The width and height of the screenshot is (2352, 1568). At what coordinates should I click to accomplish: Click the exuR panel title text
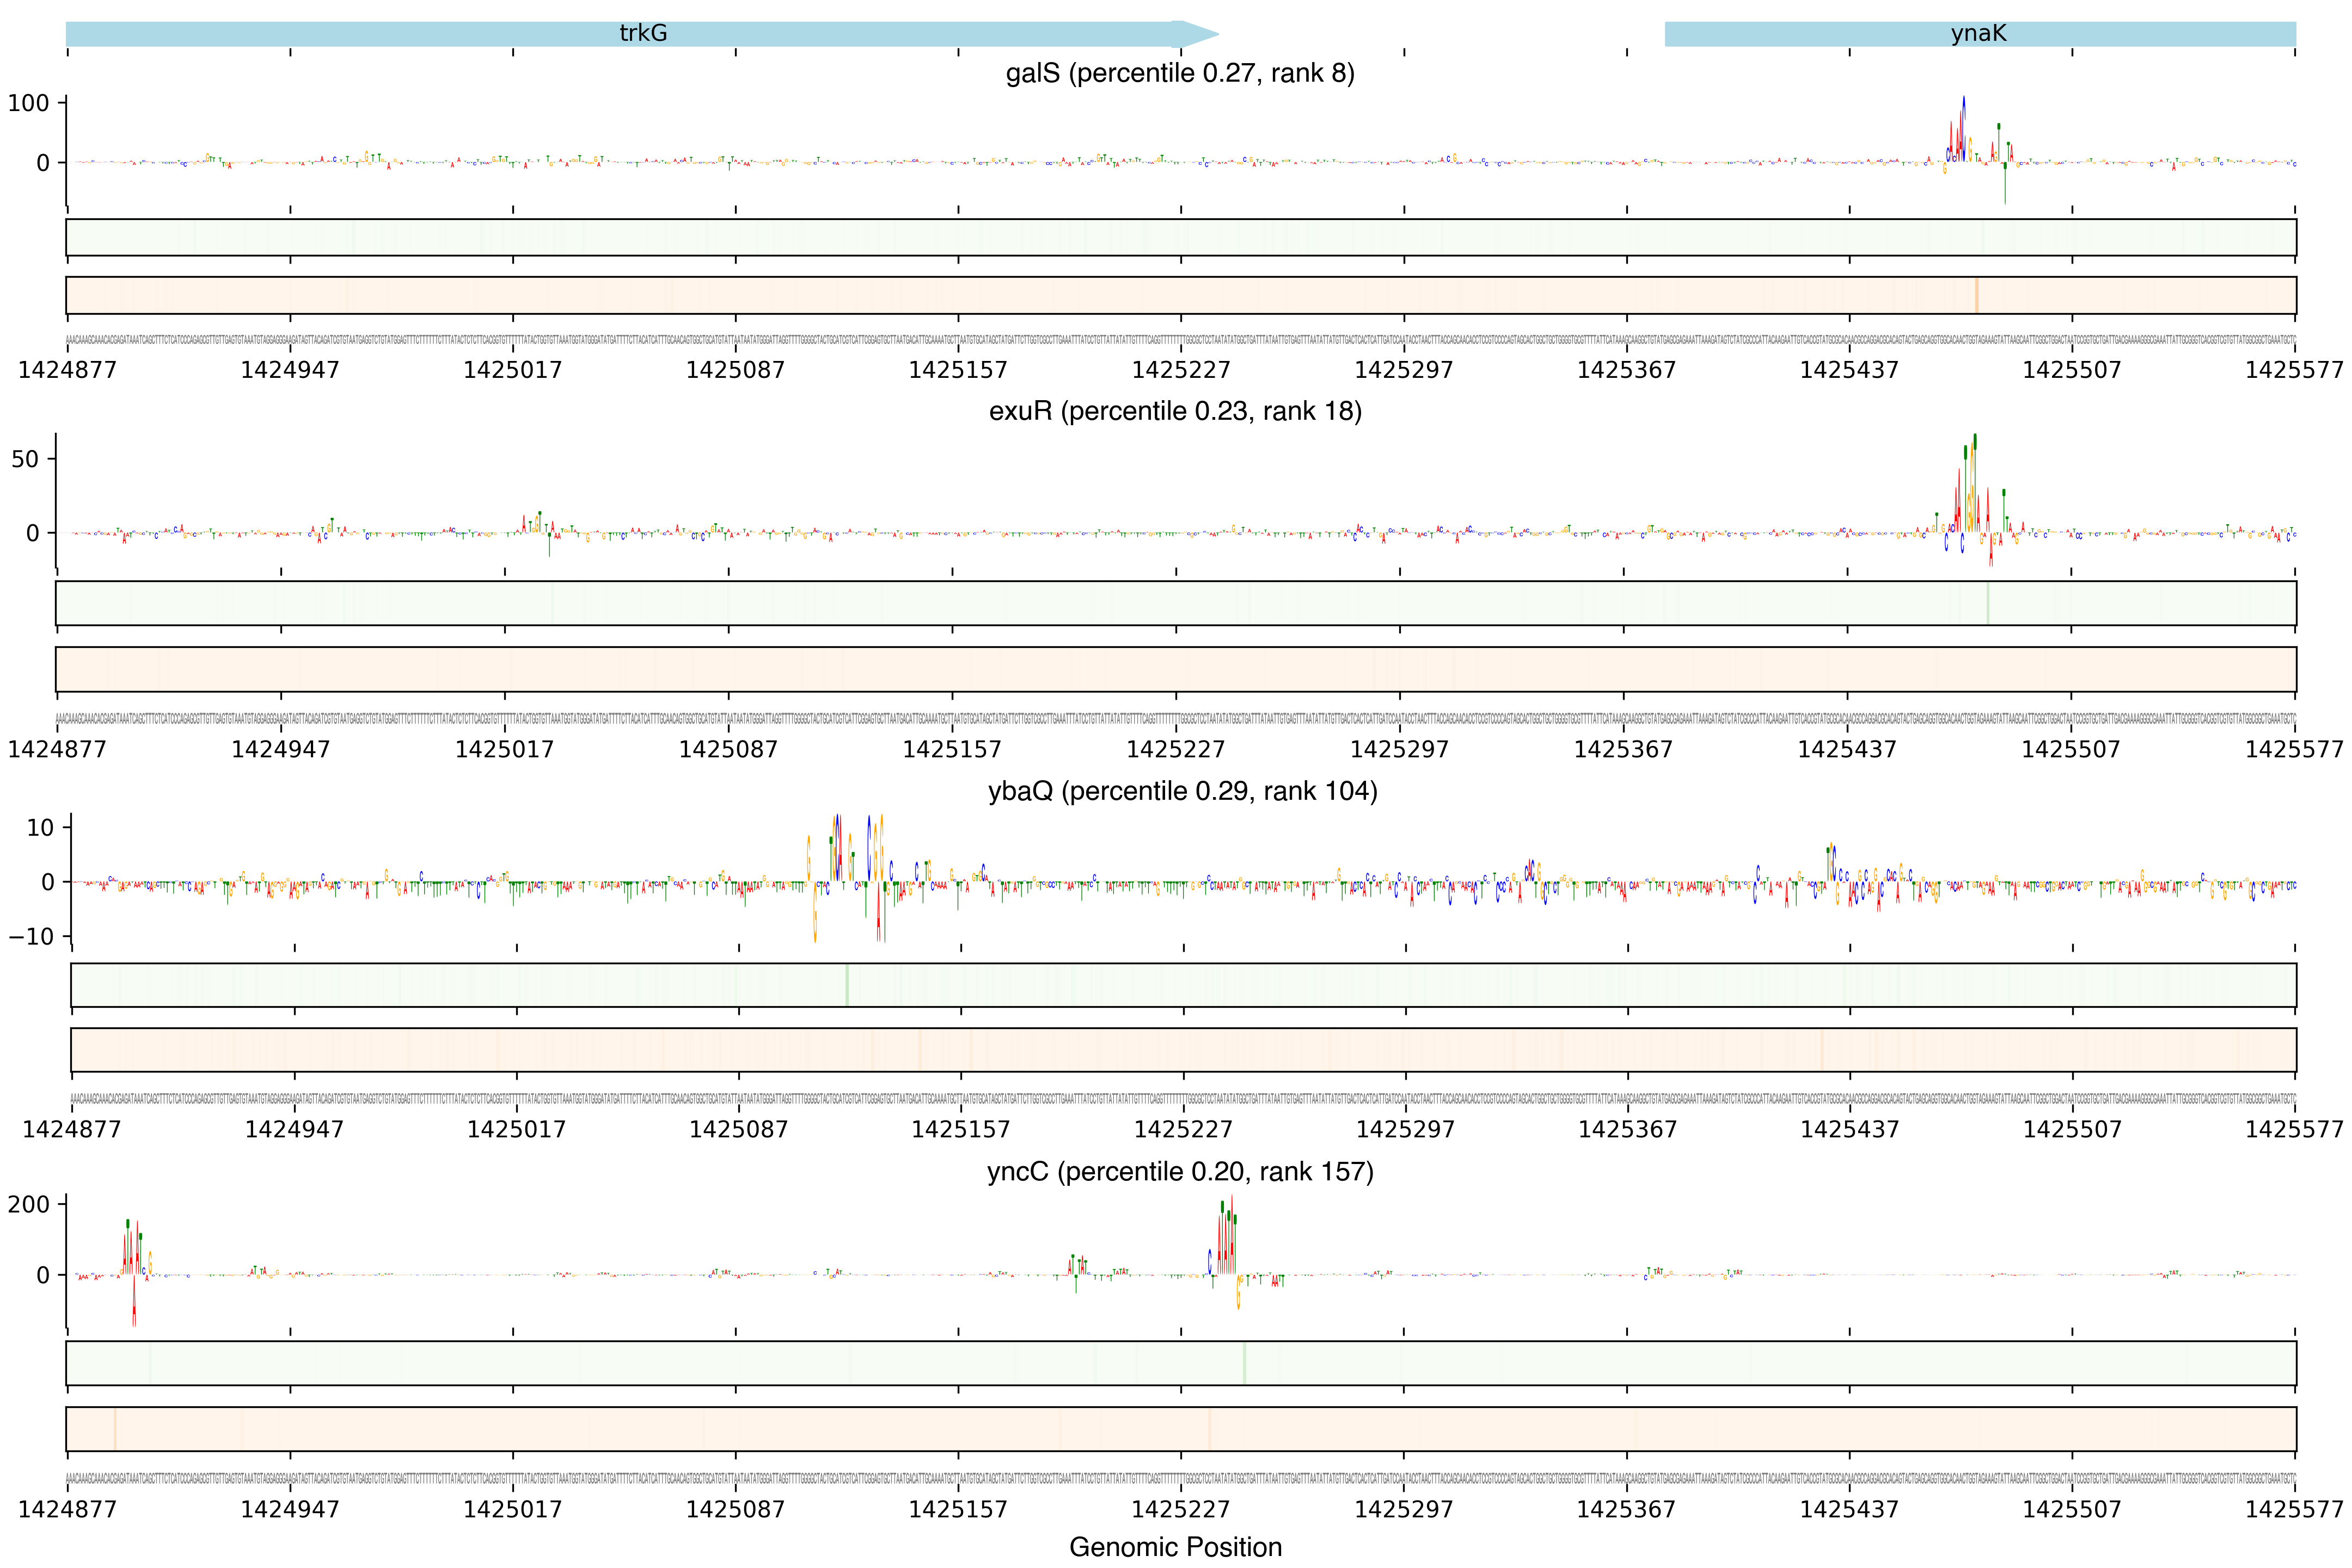pyautogui.click(x=1175, y=411)
